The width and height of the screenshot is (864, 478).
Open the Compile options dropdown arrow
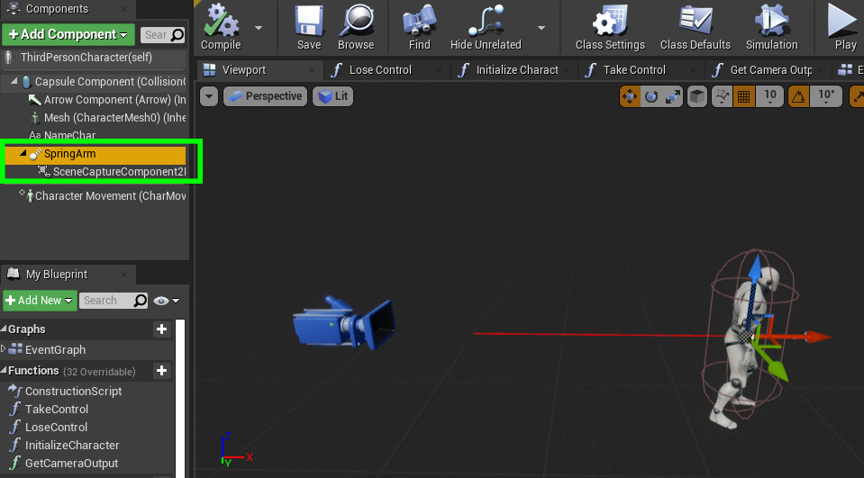tap(258, 28)
